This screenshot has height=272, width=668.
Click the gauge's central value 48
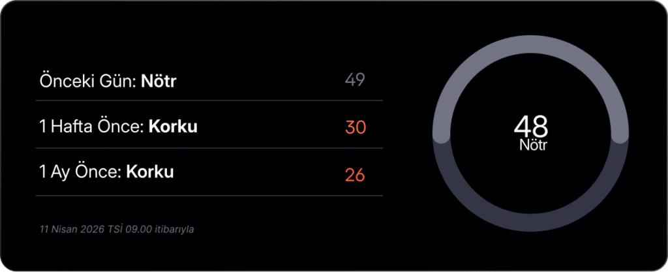530,126
